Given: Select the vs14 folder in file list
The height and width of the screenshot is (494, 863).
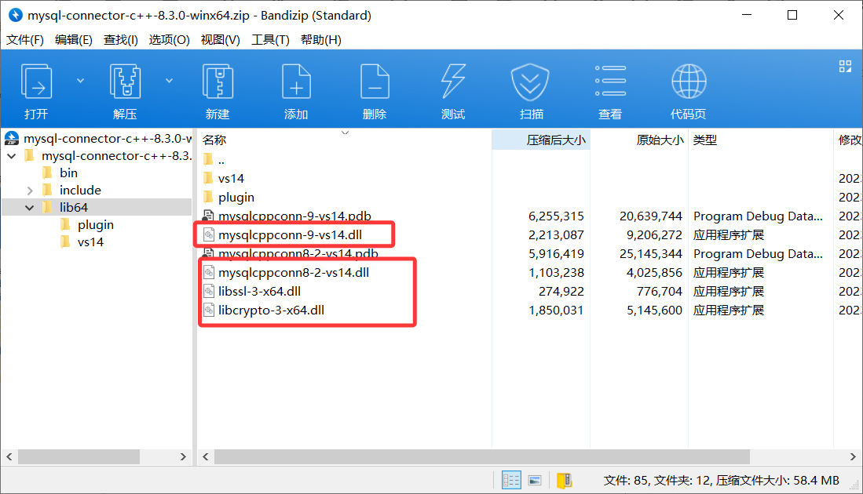Looking at the screenshot, I should (x=231, y=179).
